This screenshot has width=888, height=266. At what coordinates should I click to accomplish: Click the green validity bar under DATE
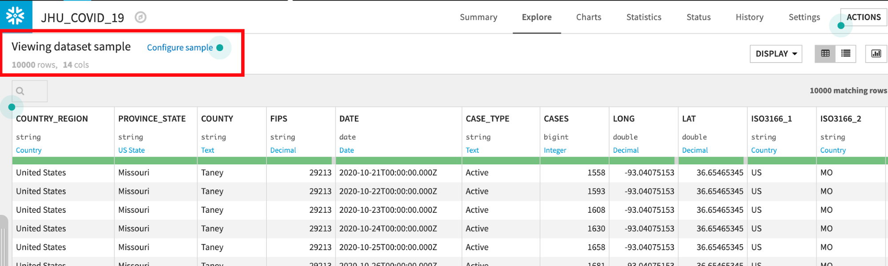pos(398,160)
